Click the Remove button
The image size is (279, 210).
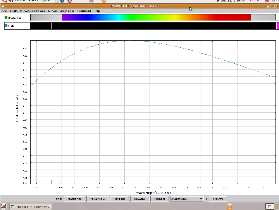[217, 199]
